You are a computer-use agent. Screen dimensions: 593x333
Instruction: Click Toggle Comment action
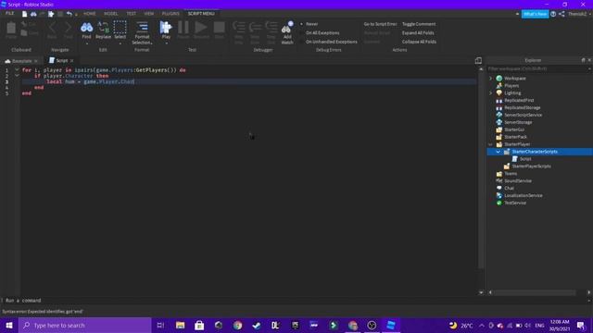click(419, 24)
